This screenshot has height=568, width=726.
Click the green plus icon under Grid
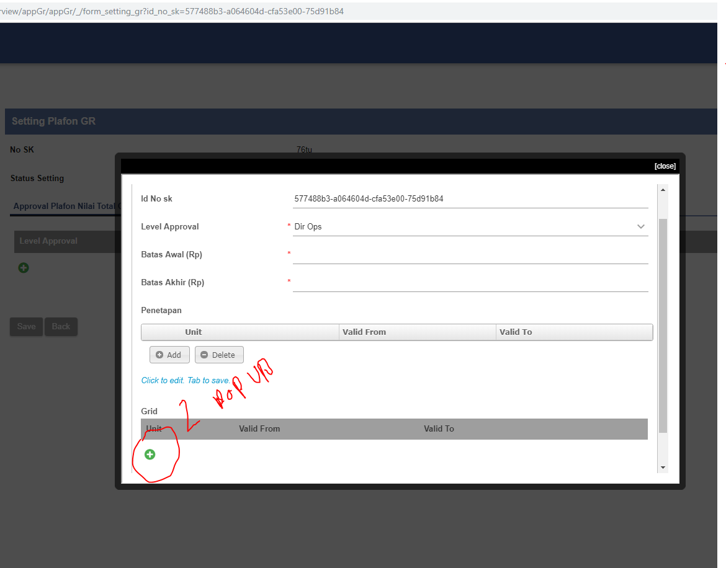pos(150,455)
